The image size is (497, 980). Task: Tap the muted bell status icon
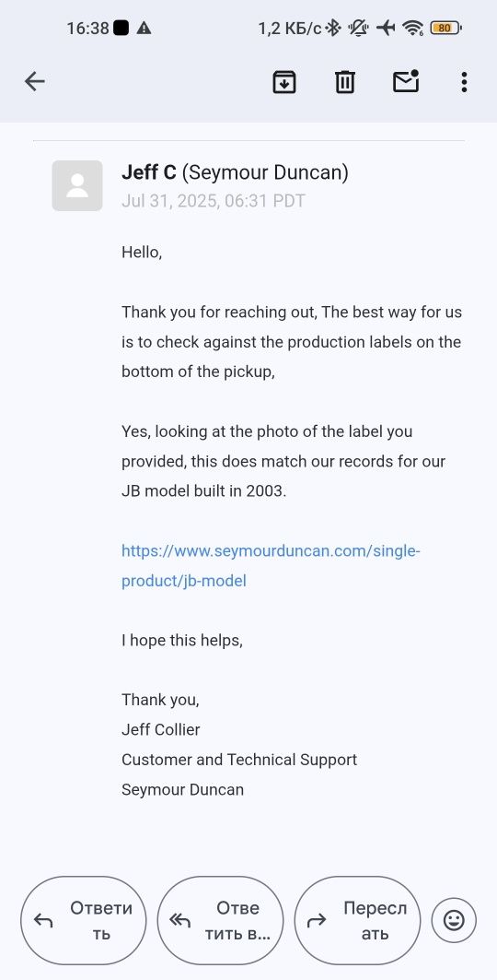[359, 29]
